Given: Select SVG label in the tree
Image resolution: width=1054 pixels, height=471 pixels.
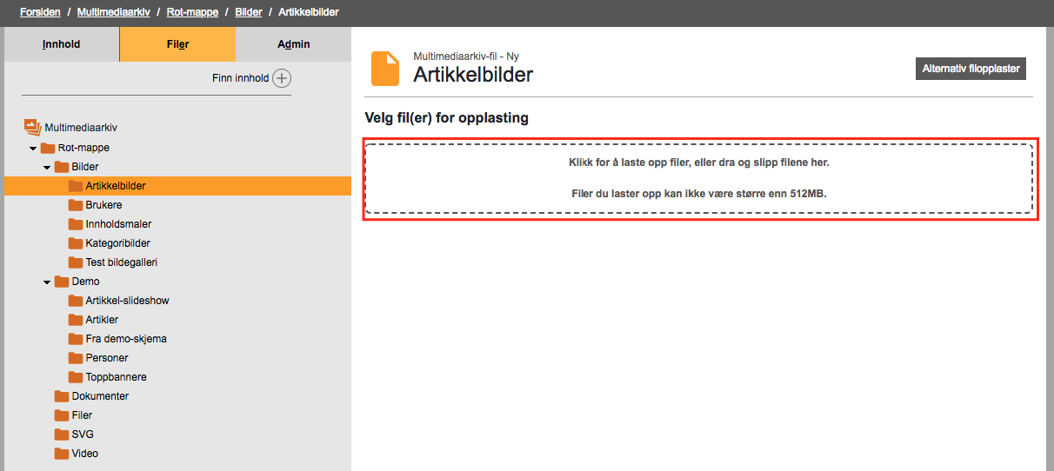Looking at the screenshot, I should coord(83,435).
